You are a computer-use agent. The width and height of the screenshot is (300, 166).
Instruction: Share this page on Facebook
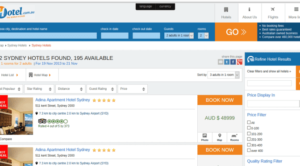click(x=233, y=62)
